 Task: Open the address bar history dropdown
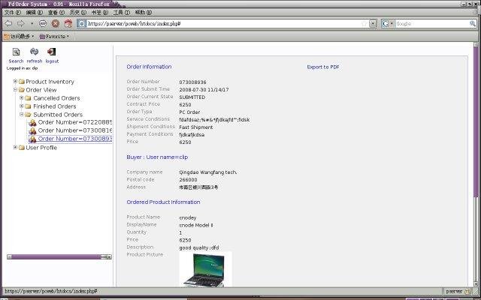(x=373, y=23)
